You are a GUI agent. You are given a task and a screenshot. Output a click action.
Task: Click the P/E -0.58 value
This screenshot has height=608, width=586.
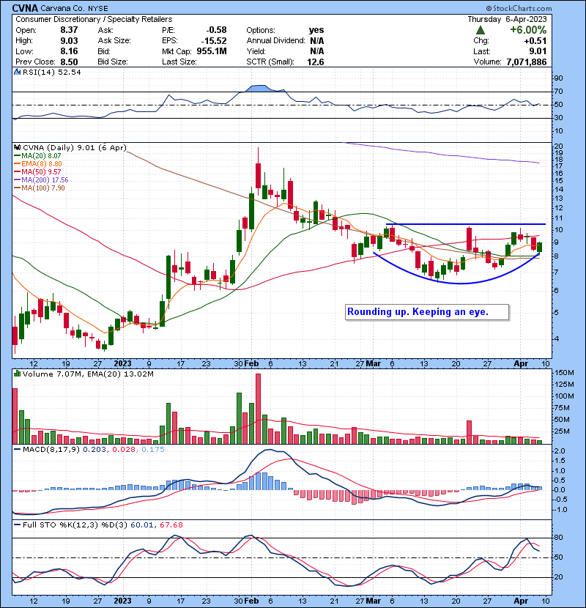click(216, 30)
